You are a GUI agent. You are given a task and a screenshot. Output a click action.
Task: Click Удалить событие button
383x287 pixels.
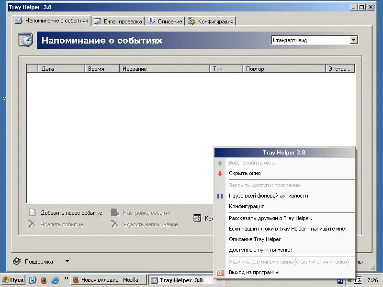[x=56, y=224]
